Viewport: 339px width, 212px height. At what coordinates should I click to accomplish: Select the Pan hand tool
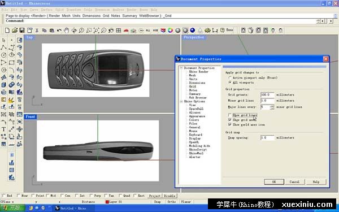66,31
